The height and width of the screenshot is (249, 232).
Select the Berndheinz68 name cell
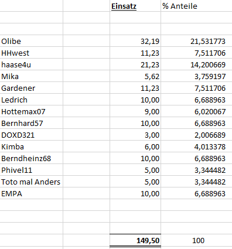pos(32,158)
